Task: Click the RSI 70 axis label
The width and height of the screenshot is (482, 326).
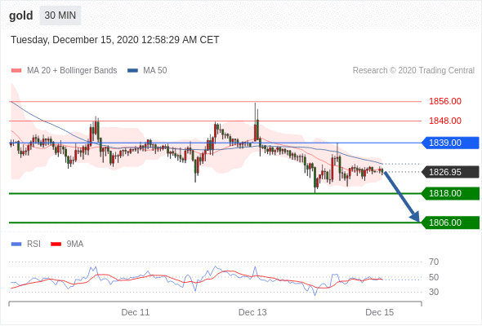Action: (434, 262)
